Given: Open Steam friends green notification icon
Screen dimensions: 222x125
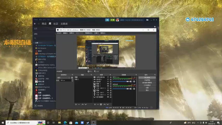Looking at the screenshot, I should coord(113,20).
